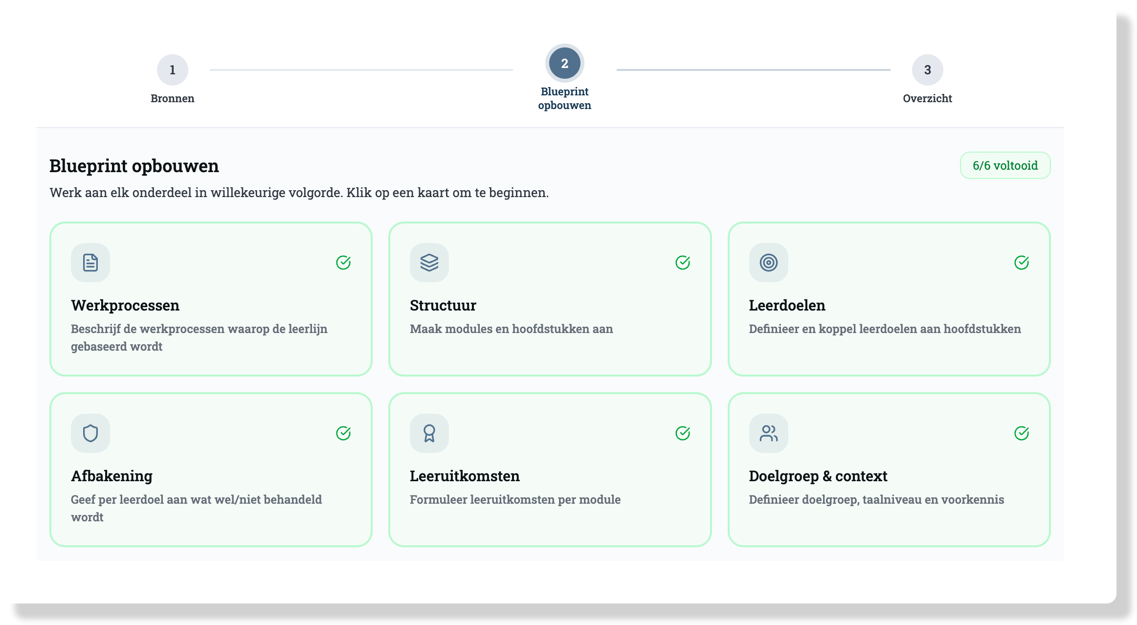Image resolution: width=1137 pixels, height=625 pixels.
Task: Click the Structuur layers icon
Action: (x=429, y=263)
